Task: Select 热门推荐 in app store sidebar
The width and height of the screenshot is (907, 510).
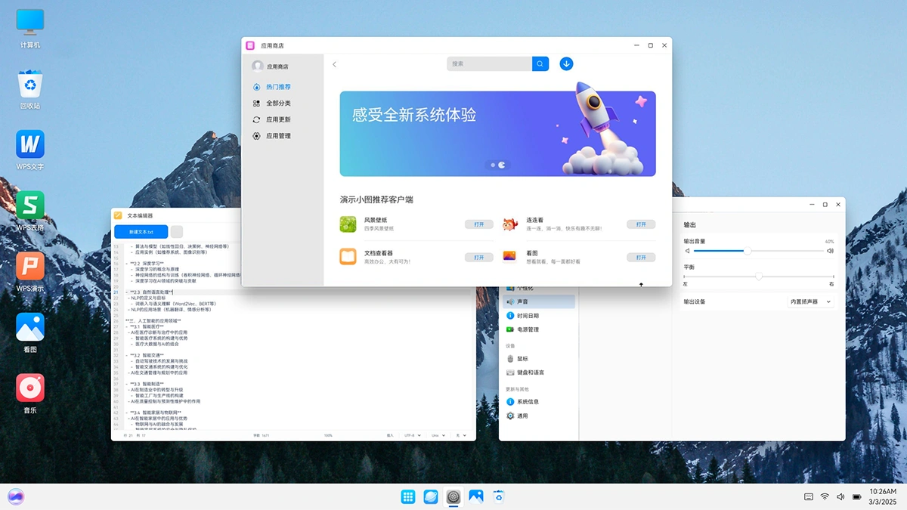Action: (278, 87)
